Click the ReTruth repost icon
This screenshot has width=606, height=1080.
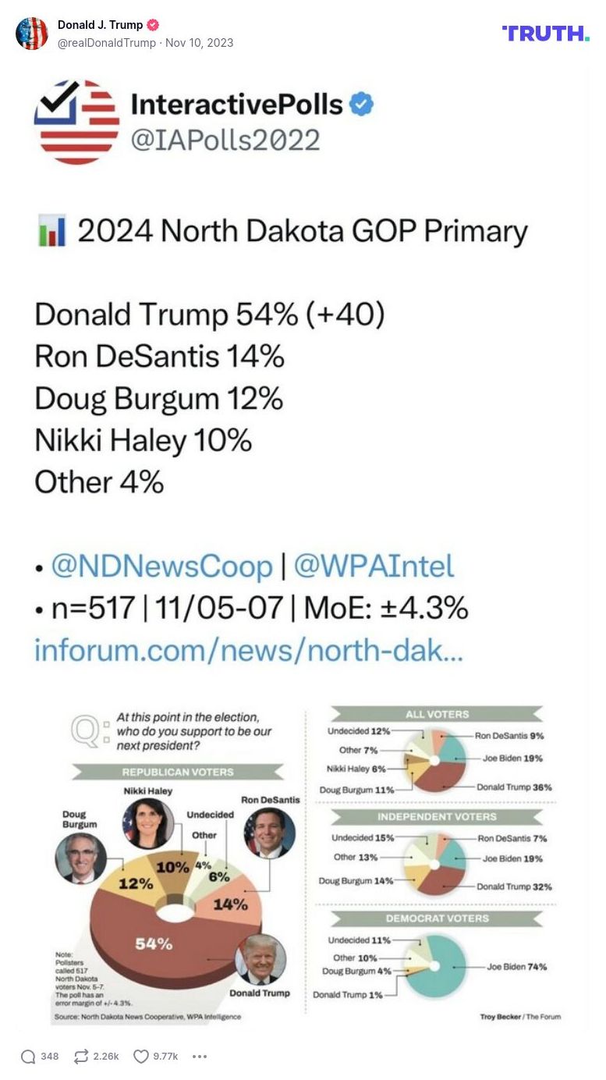tap(81, 1056)
